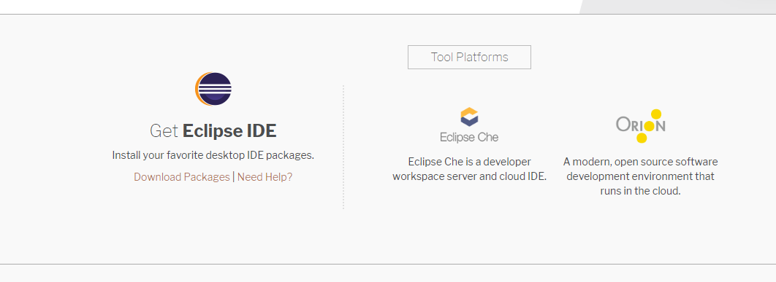Open the Download Packages link
Image resolution: width=776 pixels, height=282 pixels.
point(182,177)
